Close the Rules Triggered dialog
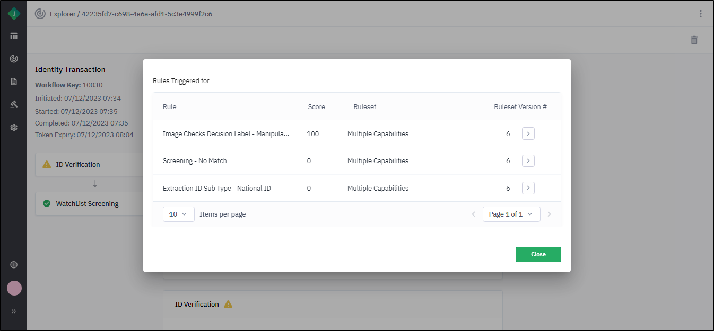 [x=538, y=254]
